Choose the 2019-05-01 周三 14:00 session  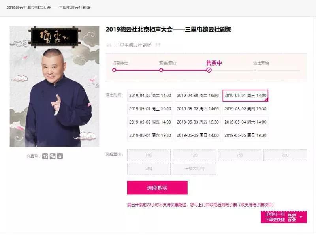point(245,96)
